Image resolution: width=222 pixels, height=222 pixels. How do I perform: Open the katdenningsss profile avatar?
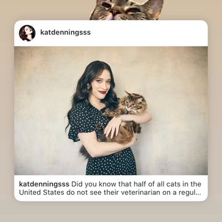[x=27, y=33]
